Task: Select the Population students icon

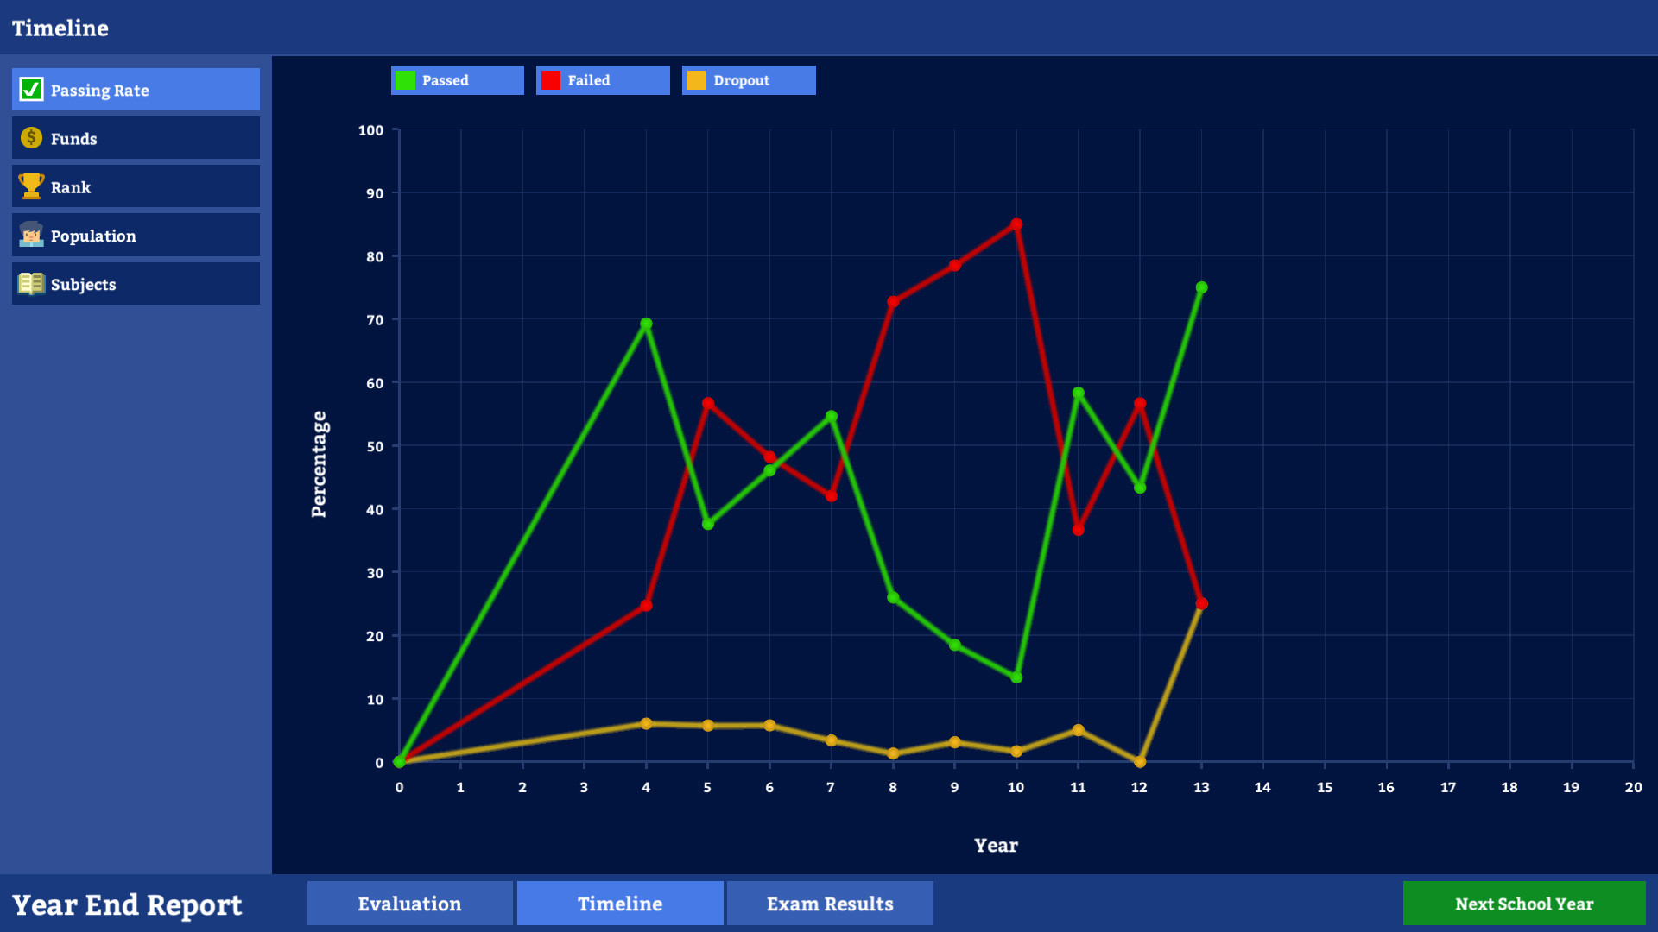Action: pos(30,235)
